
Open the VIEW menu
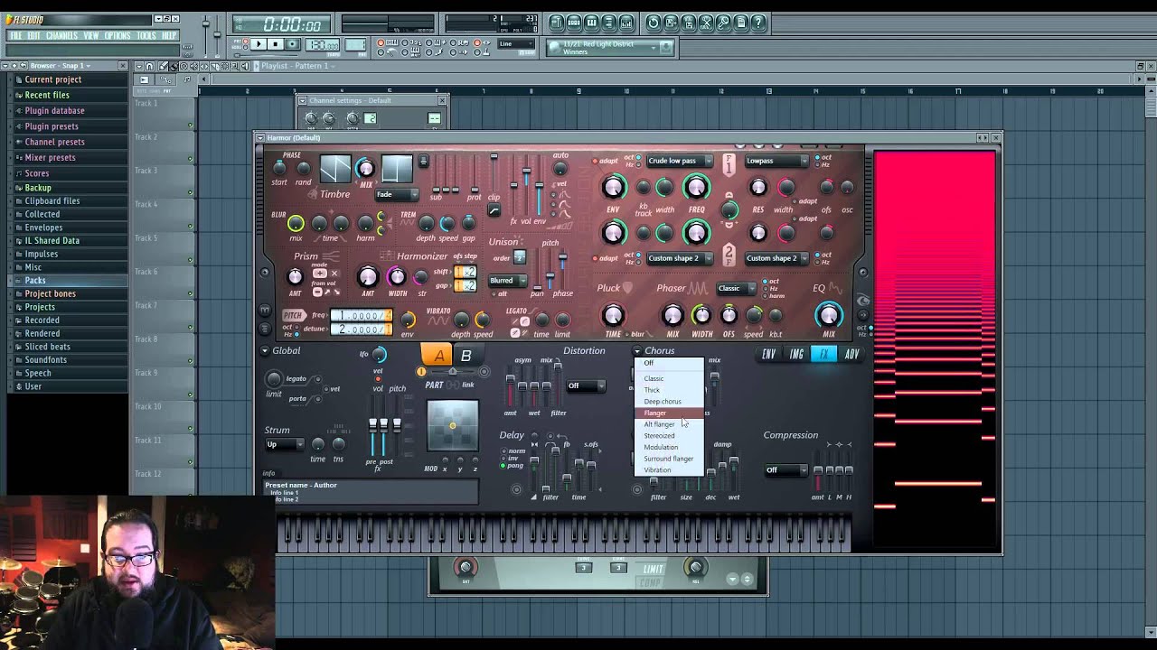91,36
